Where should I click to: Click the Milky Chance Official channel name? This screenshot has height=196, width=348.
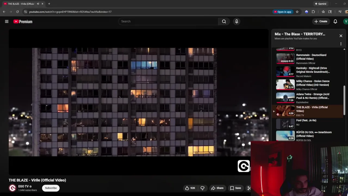coord(306,89)
